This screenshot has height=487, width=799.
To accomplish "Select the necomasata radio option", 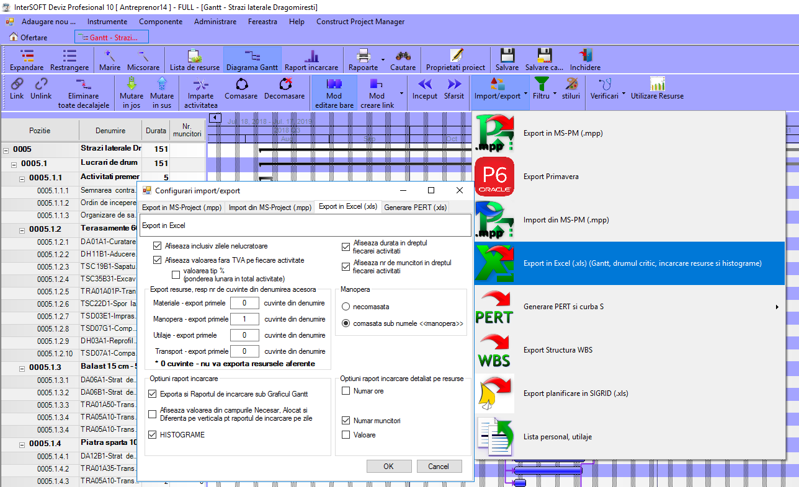I will (x=346, y=306).
